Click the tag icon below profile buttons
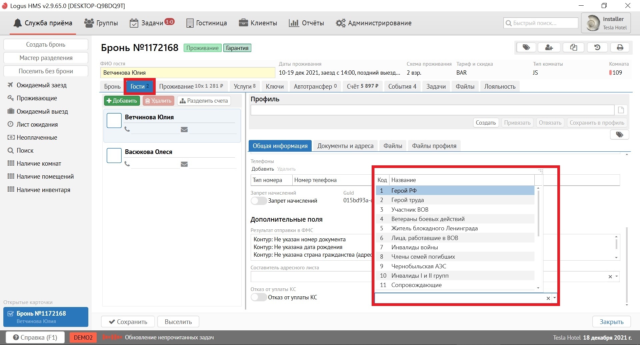The height and width of the screenshot is (345, 640). click(619, 135)
